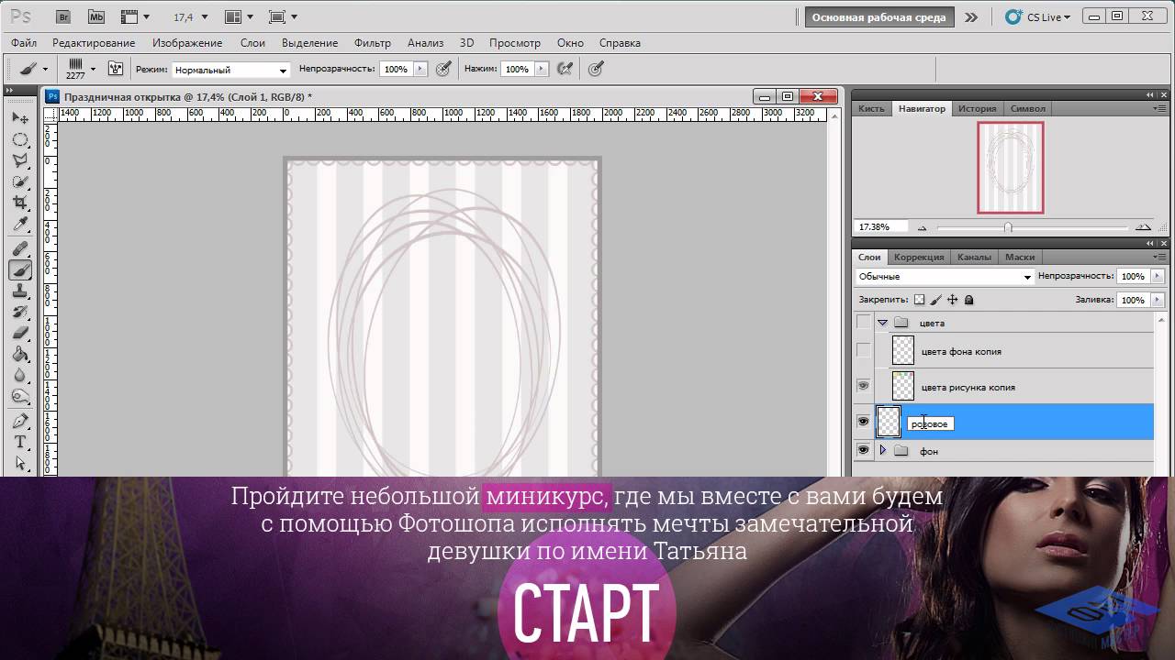Zoom out using navigator small mountains icon
Image resolution: width=1175 pixels, height=660 pixels.
(923, 227)
